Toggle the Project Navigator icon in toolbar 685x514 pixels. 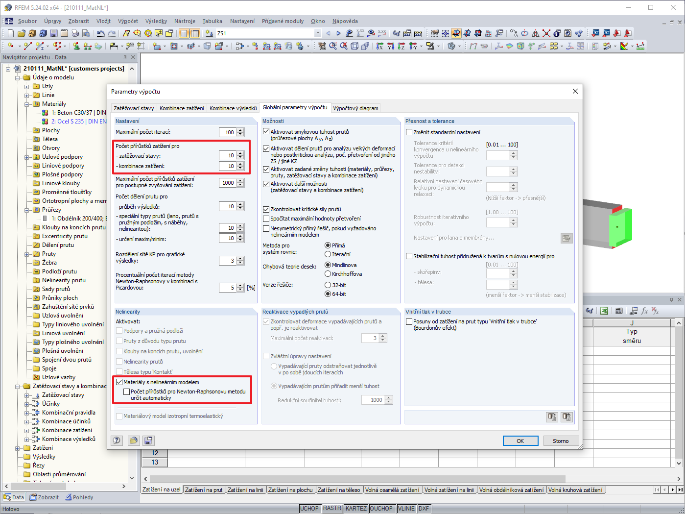[183, 33]
